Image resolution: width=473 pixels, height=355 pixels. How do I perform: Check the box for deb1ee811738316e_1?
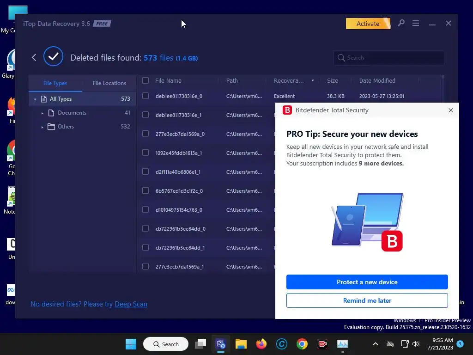coord(146,115)
